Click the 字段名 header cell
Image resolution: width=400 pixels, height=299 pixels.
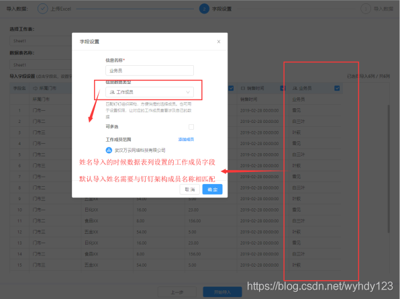point(19,88)
